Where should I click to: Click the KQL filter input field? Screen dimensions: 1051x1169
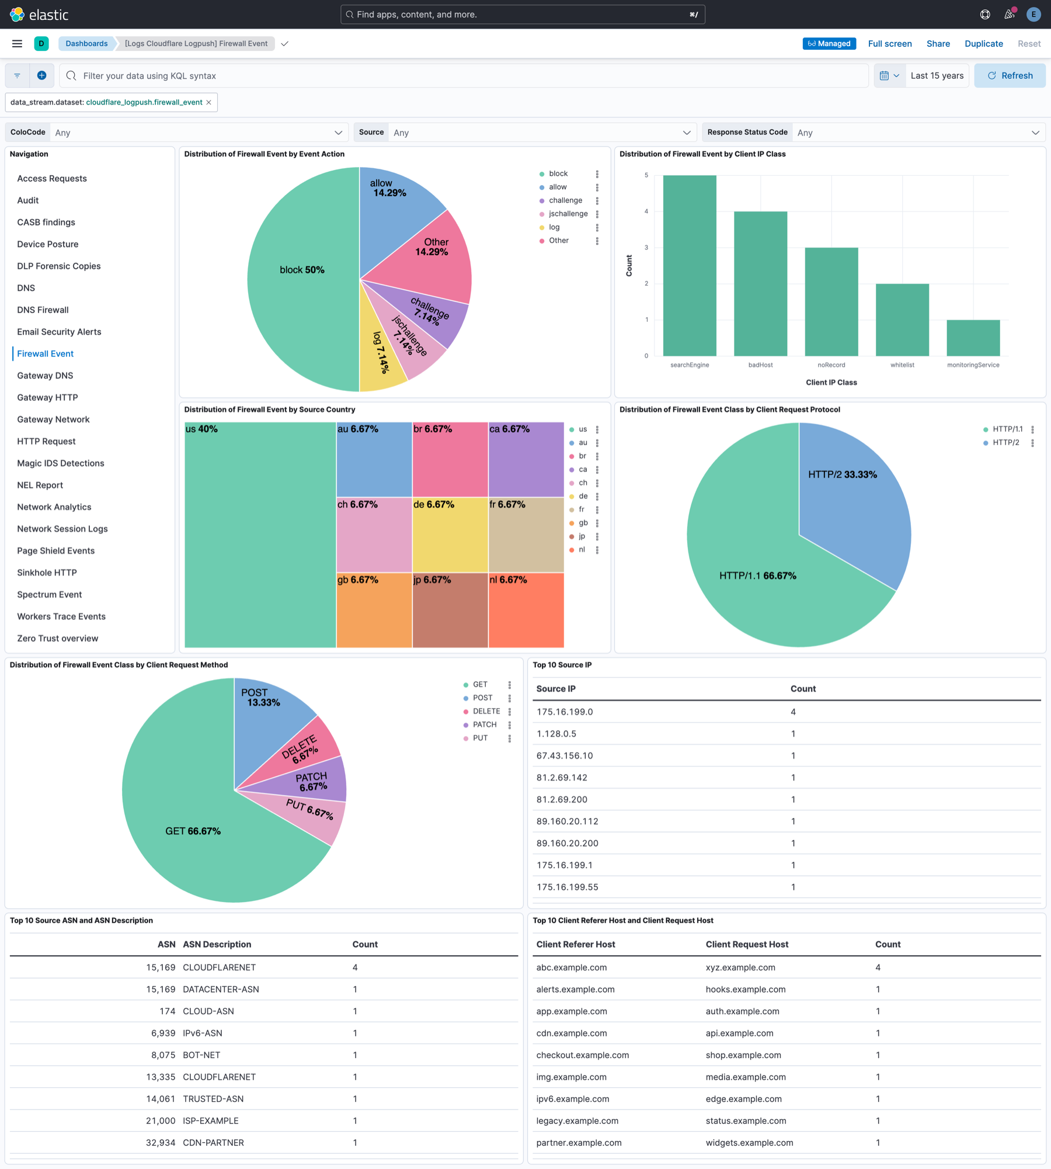(x=464, y=76)
